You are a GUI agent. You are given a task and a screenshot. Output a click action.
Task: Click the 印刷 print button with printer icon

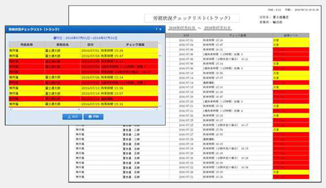click(93, 117)
